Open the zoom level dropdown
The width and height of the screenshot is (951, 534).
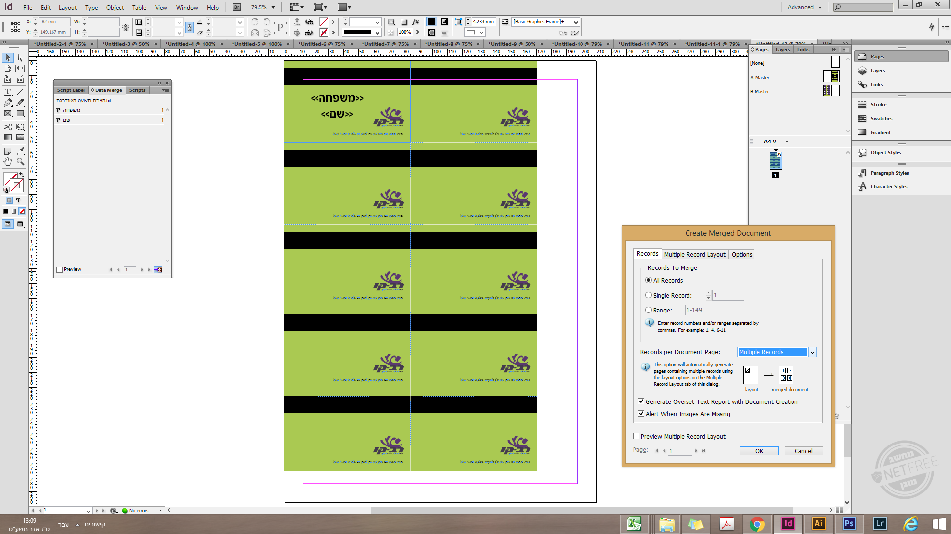point(273,7)
